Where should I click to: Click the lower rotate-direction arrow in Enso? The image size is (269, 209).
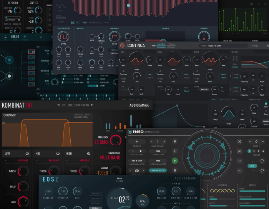(x=262, y=171)
